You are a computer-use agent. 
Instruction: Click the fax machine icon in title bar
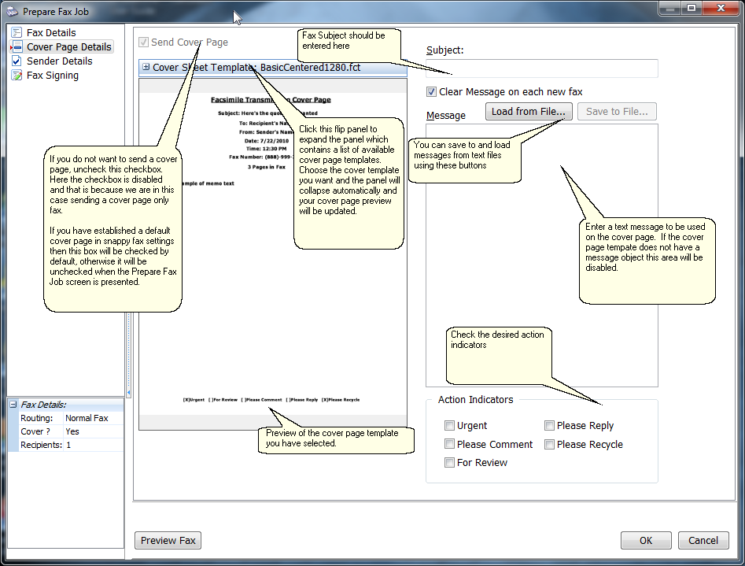point(12,12)
